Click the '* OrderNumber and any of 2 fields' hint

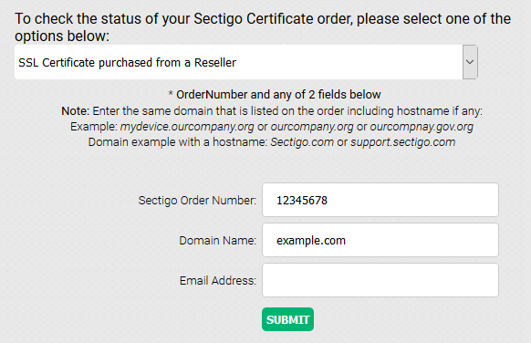point(275,95)
